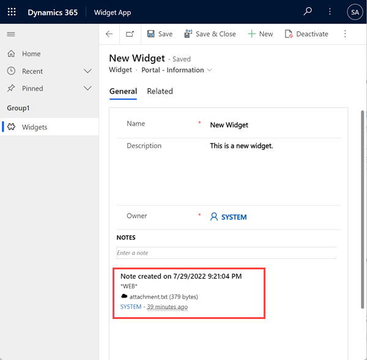Click the Save & Close icon

pos(188,34)
